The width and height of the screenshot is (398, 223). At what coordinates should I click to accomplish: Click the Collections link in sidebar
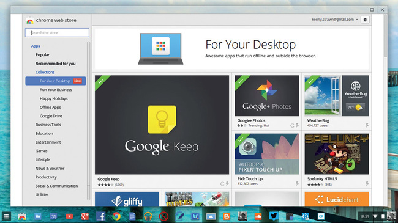pos(45,72)
